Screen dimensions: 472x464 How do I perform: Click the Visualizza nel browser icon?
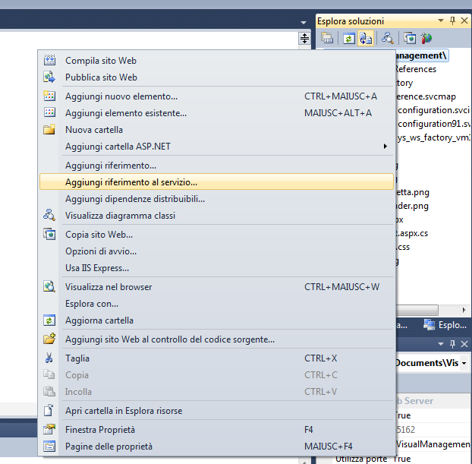[49, 287]
